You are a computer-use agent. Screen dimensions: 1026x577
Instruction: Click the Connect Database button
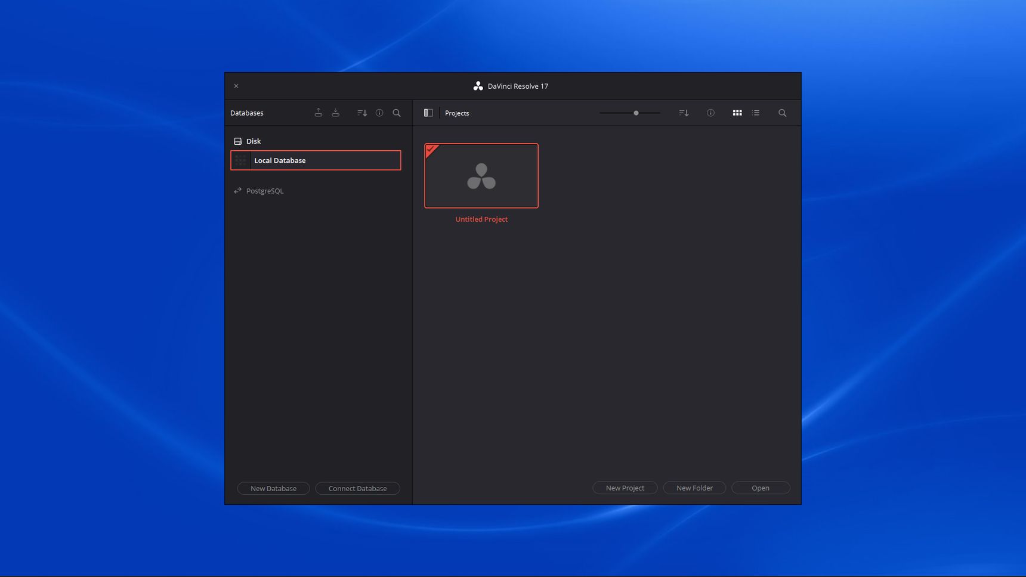(357, 488)
